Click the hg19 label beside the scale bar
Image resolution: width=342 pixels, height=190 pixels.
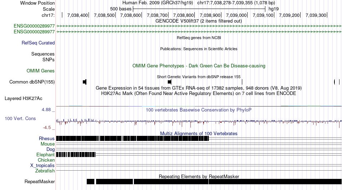point(274,9)
